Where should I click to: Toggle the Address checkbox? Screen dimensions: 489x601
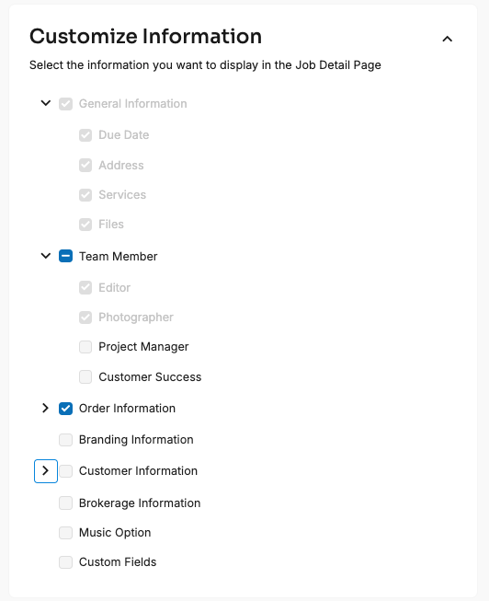[x=85, y=165]
